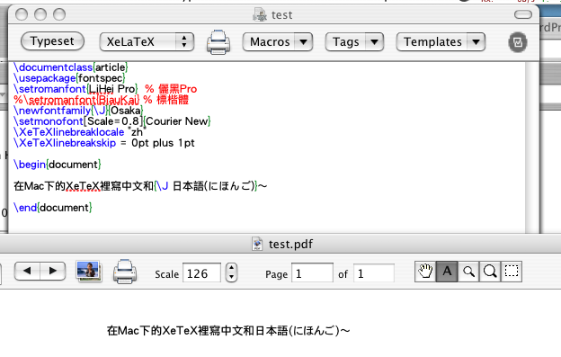Click the total pages field showing 1
The height and width of the screenshot is (357, 561).
click(x=374, y=273)
